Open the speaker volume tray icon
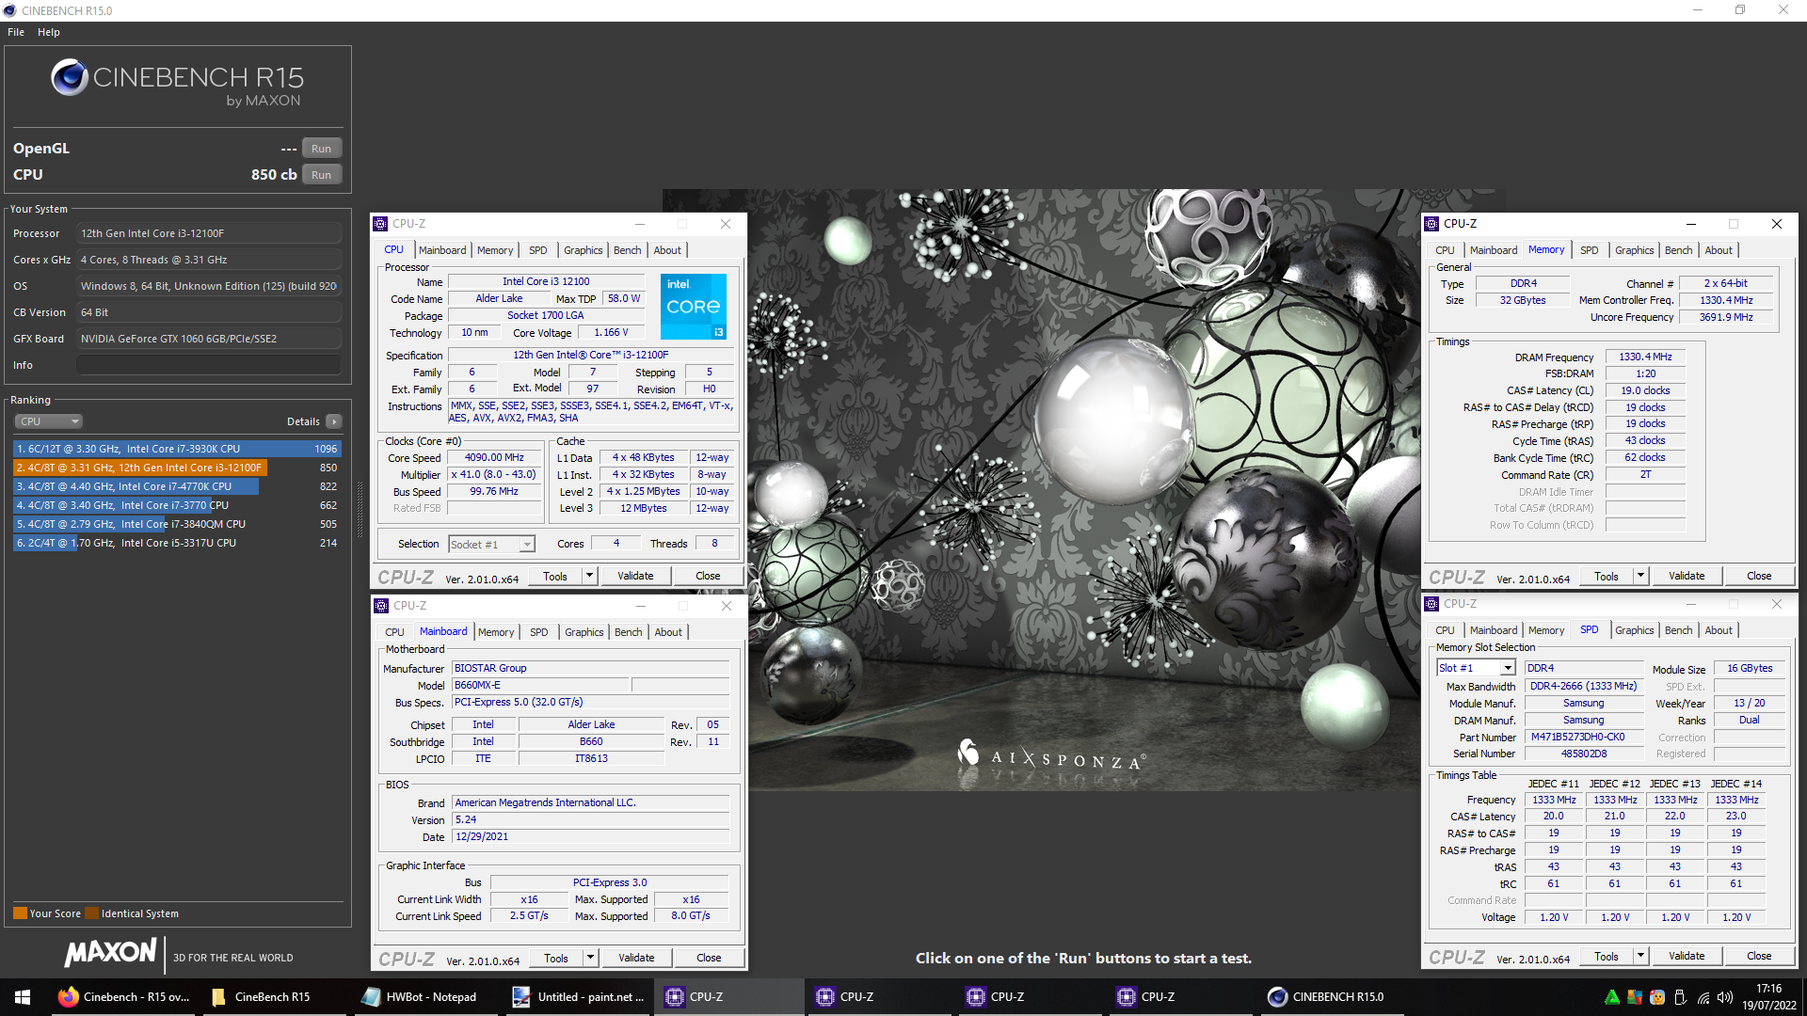The image size is (1807, 1016). tap(1725, 997)
